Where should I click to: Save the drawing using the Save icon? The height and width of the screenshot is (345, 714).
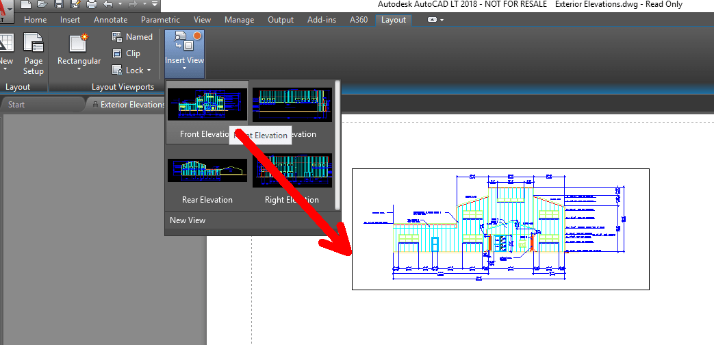tap(59, 5)
